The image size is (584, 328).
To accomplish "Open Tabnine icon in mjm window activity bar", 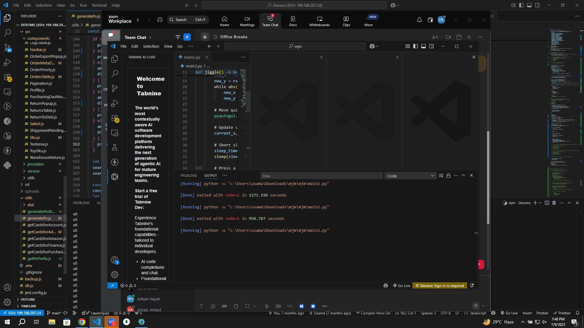I will tap(115, 177).
